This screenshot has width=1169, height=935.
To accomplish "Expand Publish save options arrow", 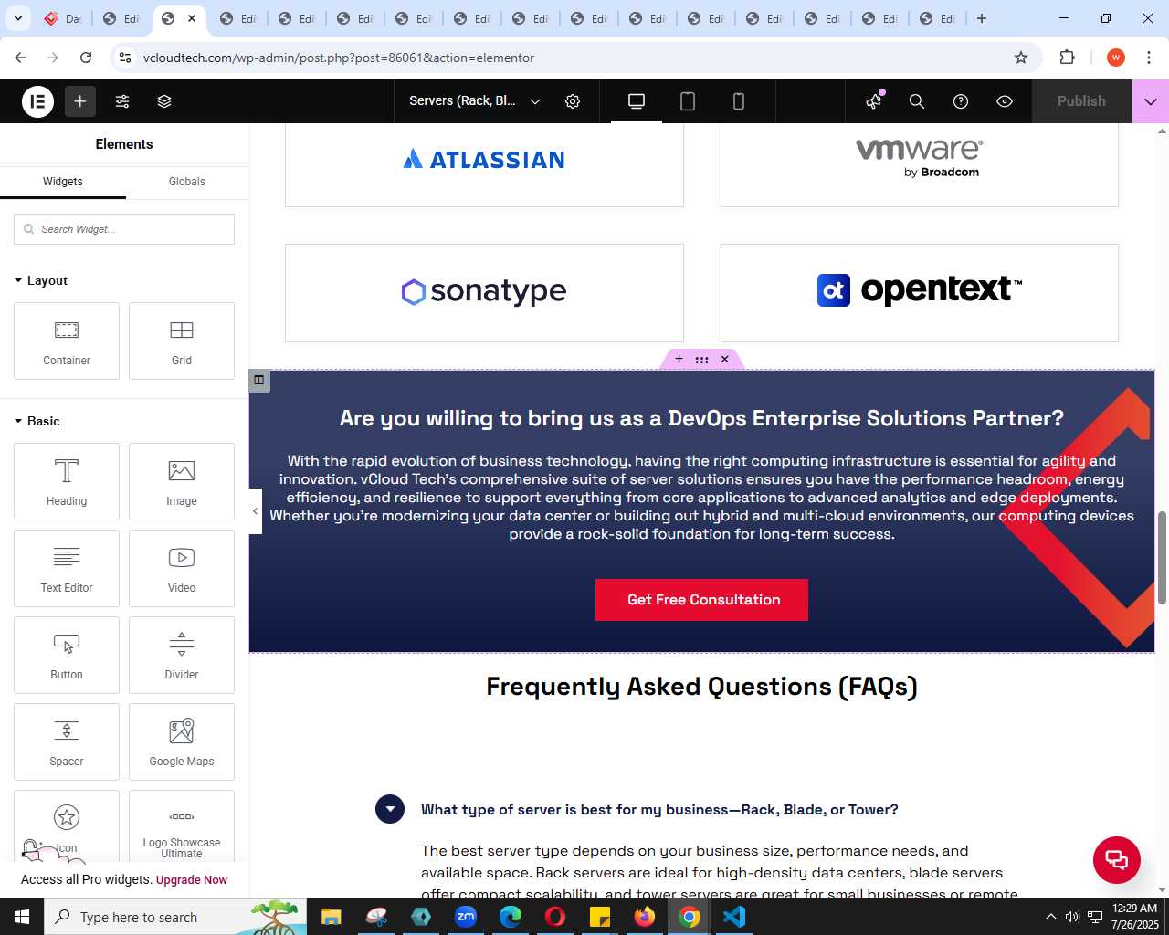I will click(x=1151, y=101).
